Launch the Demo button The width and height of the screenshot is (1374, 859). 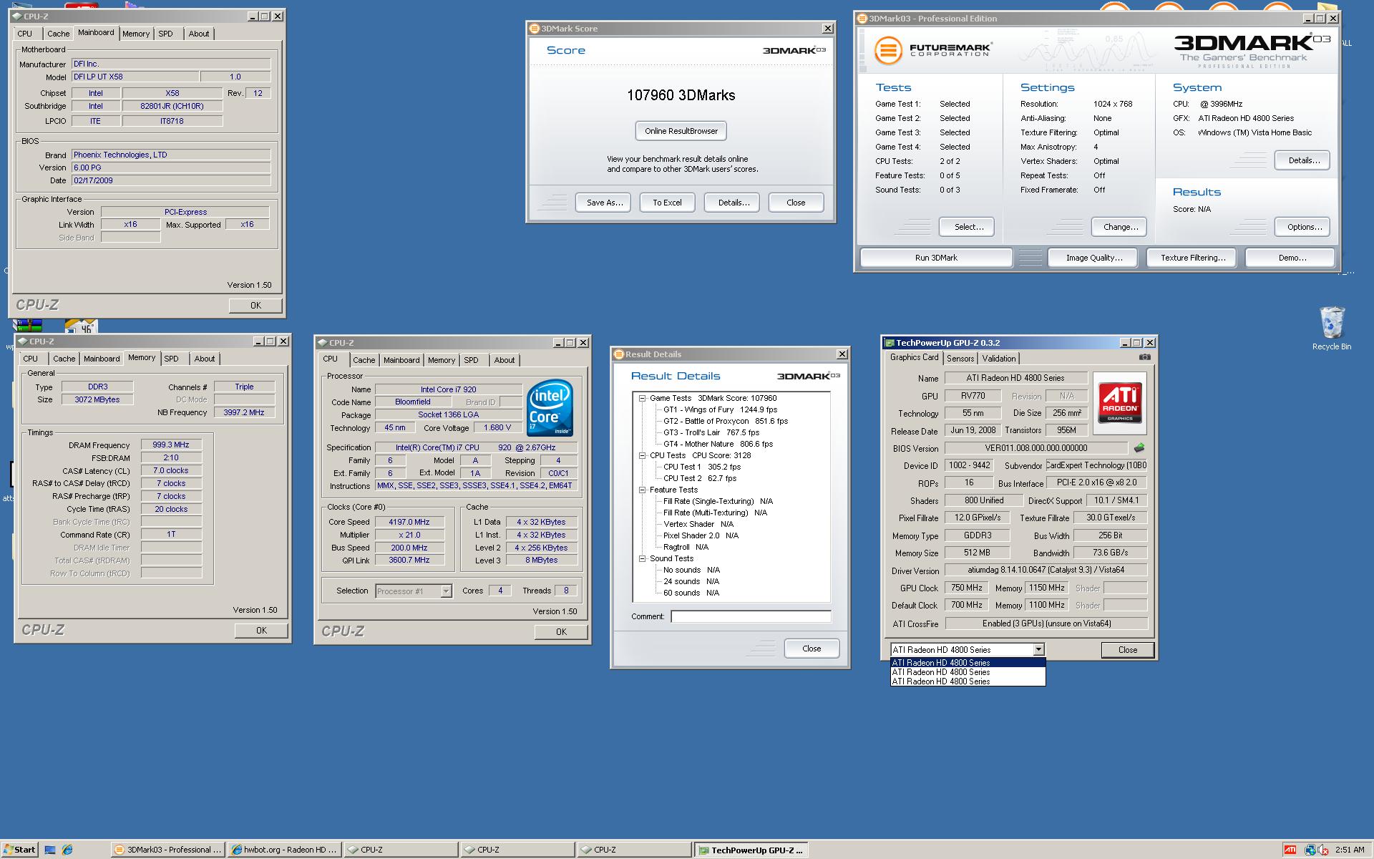(1290, 258)
